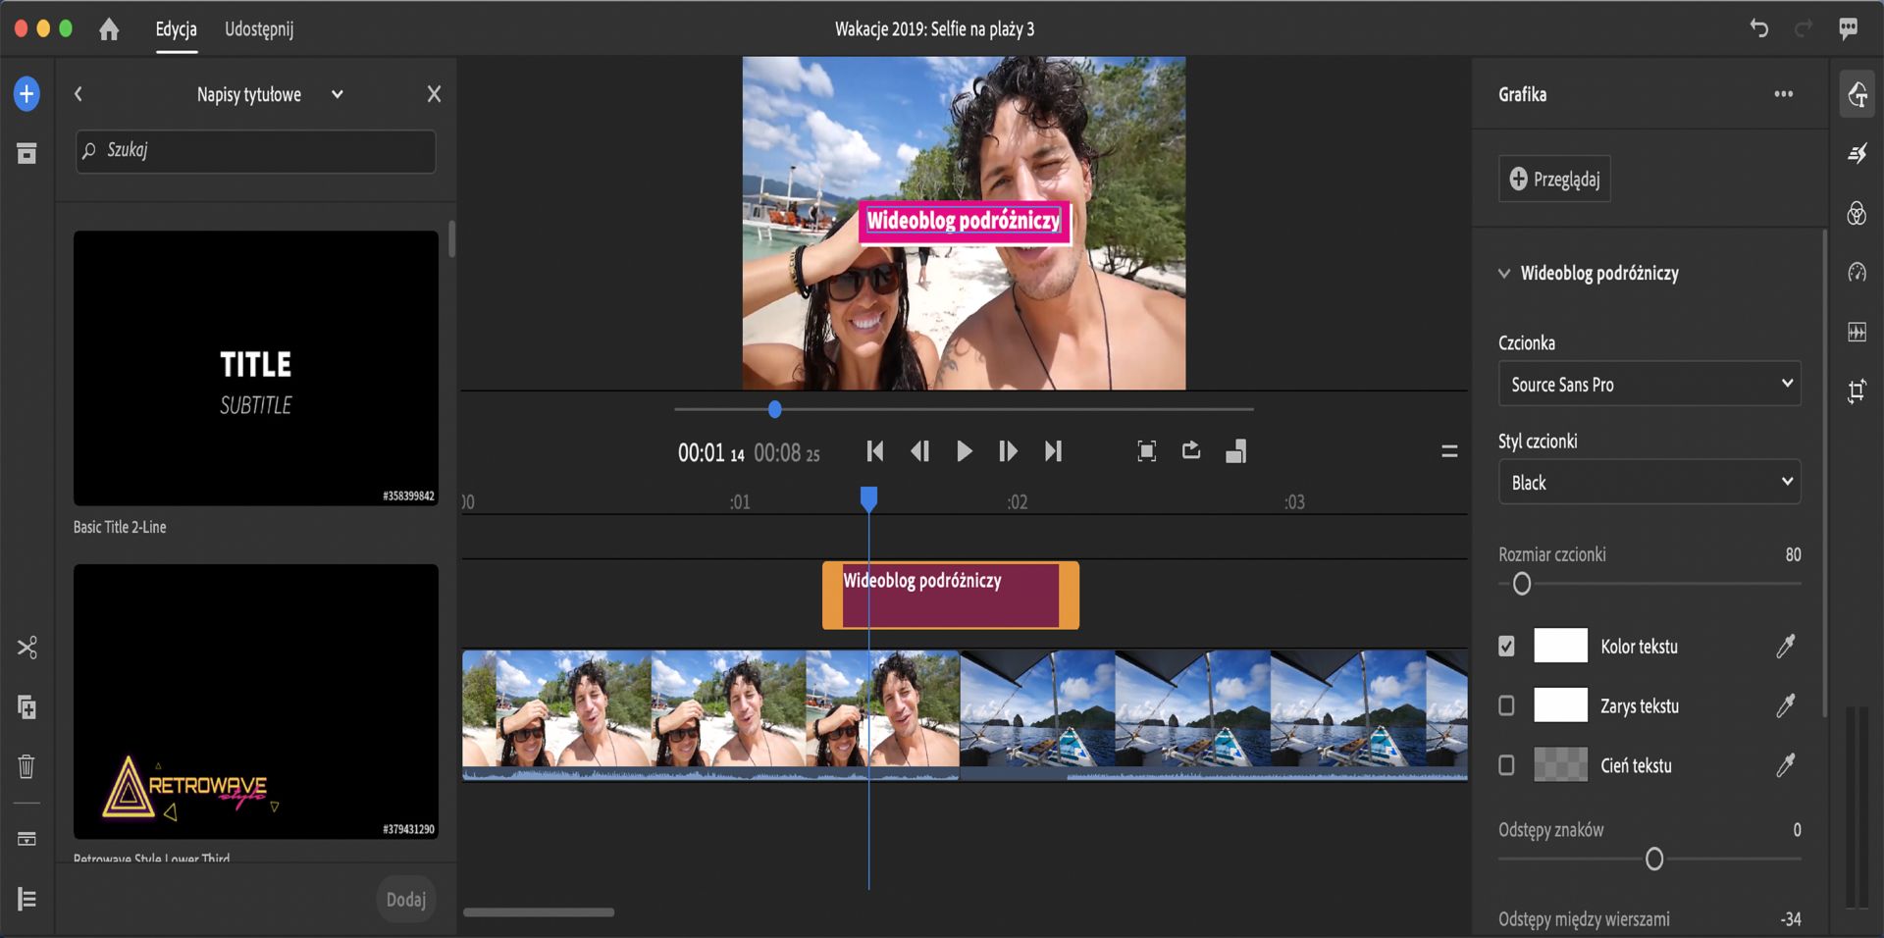1884x938 pixels.
Task: Close the Napisy tytułowe panel
Action: pyautogui.click(x=434, y=94)
